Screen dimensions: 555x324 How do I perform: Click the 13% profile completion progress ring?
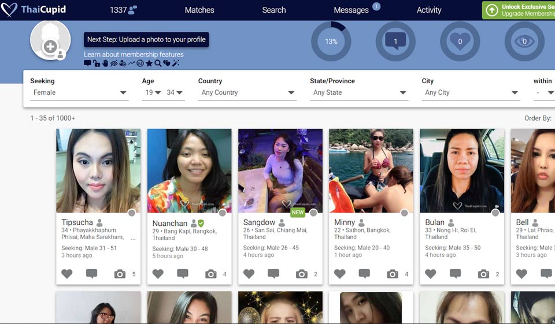point(331,42)
